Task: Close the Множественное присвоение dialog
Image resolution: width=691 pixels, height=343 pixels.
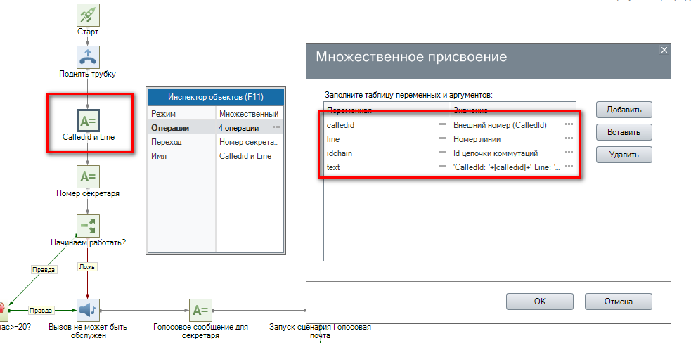Action: 664,50
